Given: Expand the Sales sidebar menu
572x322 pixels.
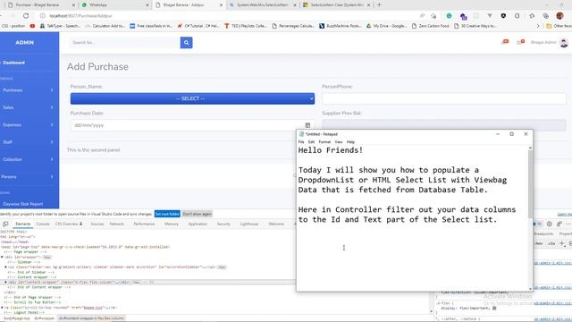Looking at the screenshot, I should pyautogui.click(x=28, y=107).
